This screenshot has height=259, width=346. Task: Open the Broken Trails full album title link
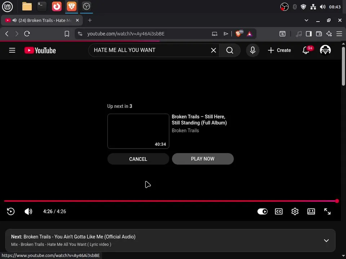[x=199, y=119]
